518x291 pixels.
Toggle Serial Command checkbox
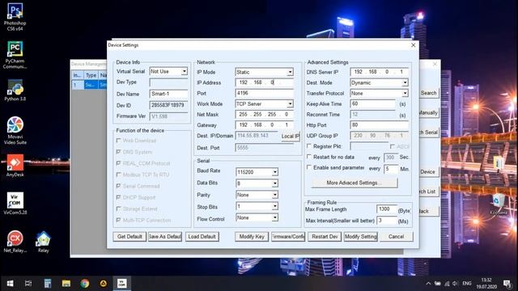(x=119, y=186)
